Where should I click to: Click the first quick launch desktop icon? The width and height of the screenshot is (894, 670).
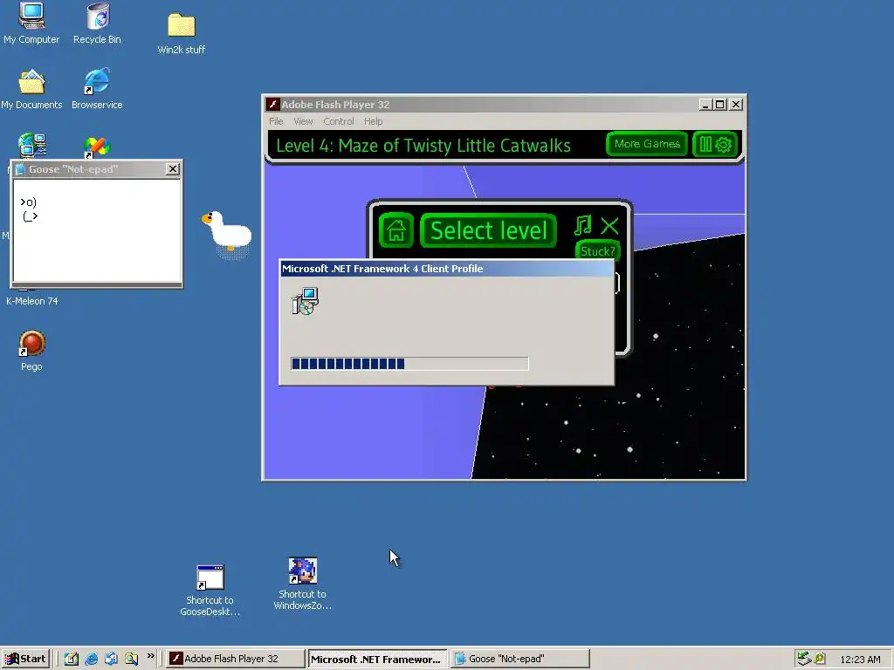72,659
